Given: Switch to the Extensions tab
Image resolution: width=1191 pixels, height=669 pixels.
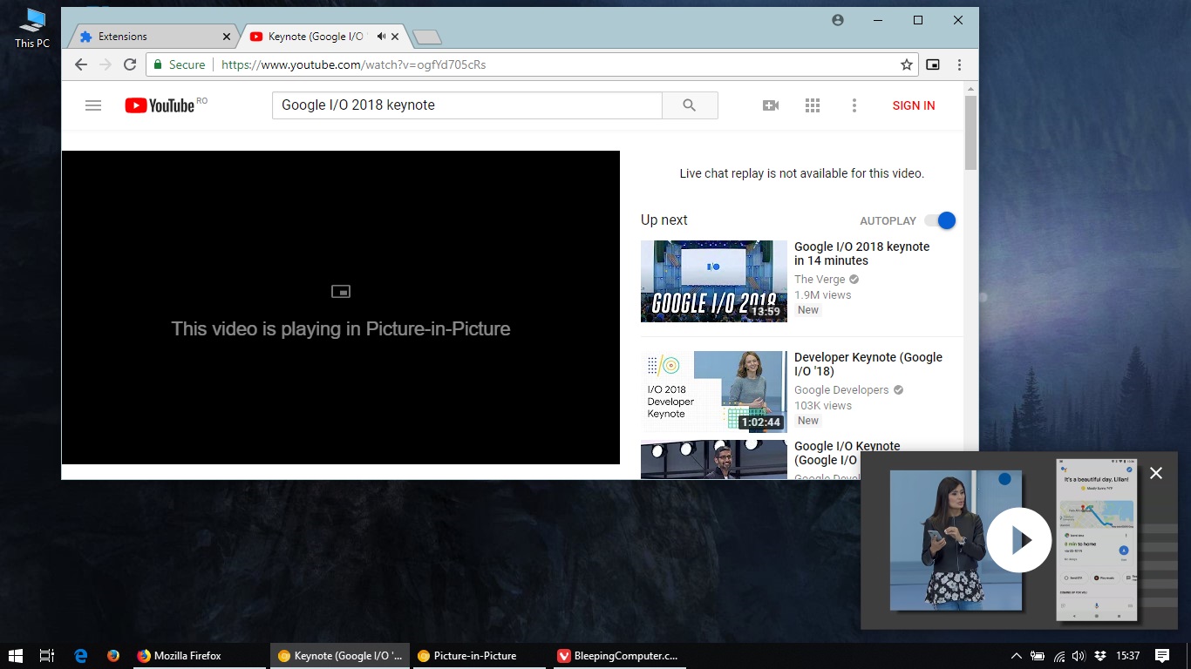Looking at the screenshot, I should [x=153, y=37].
